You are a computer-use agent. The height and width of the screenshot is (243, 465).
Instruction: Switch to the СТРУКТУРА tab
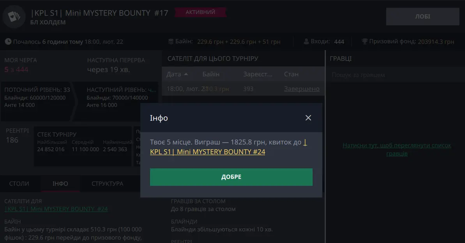[x=107, y=184]
